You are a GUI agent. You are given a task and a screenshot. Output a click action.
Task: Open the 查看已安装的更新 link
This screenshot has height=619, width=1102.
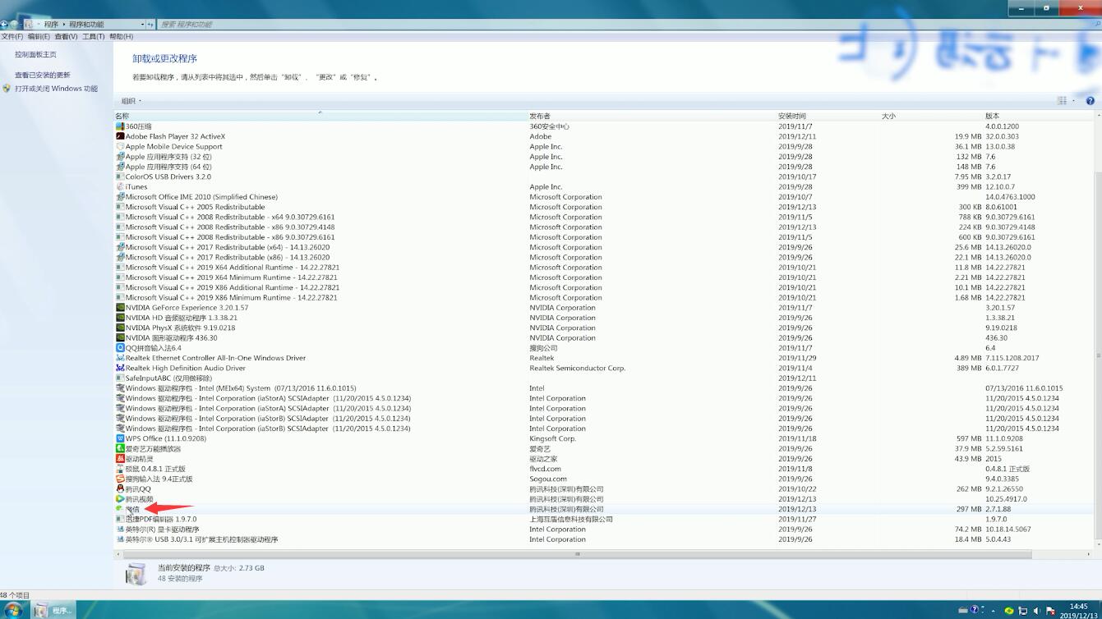coord(43,75)
